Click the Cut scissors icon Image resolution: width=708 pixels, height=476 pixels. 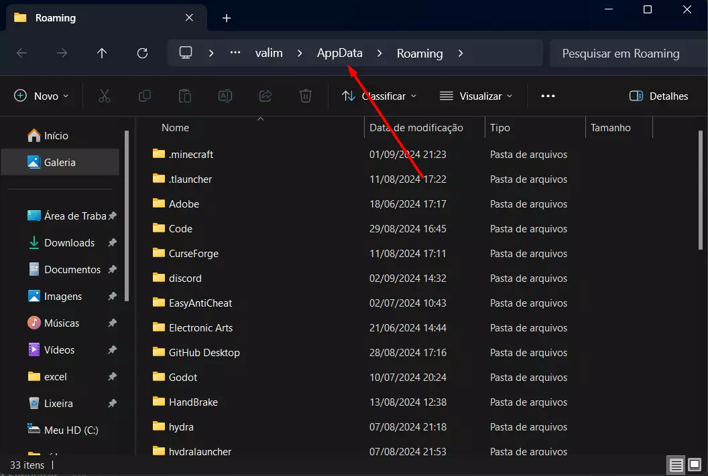pyautogui.click(x=104, y=96)
